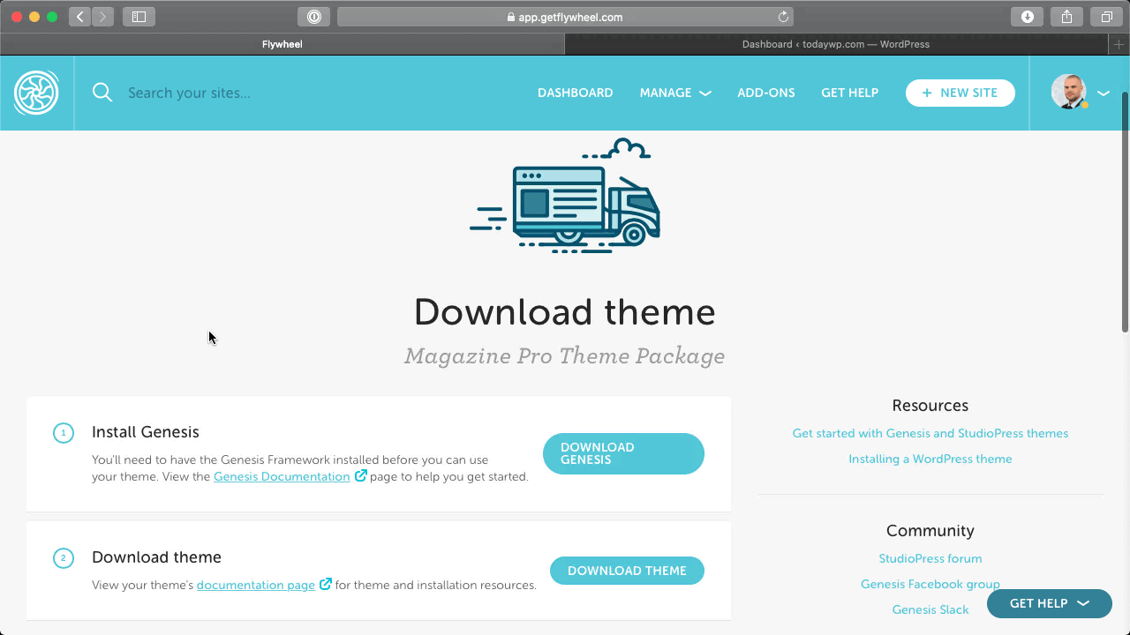
Task: Click the search magnifier icon
Action: [x=102, y=93]
